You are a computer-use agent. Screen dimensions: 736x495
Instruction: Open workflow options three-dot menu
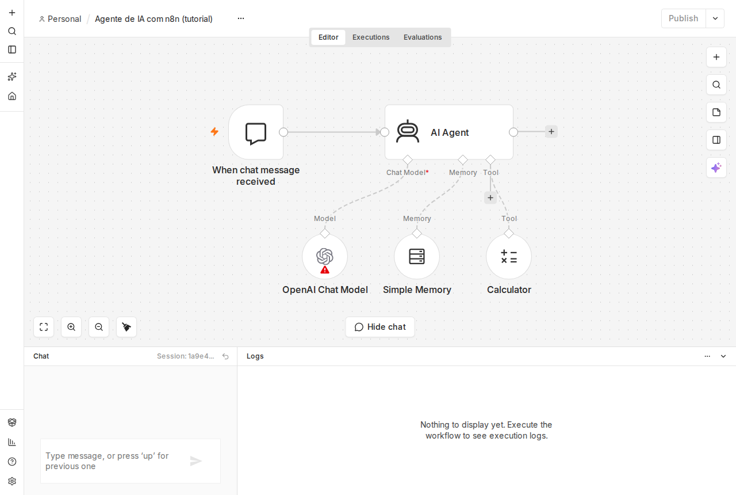241,18
